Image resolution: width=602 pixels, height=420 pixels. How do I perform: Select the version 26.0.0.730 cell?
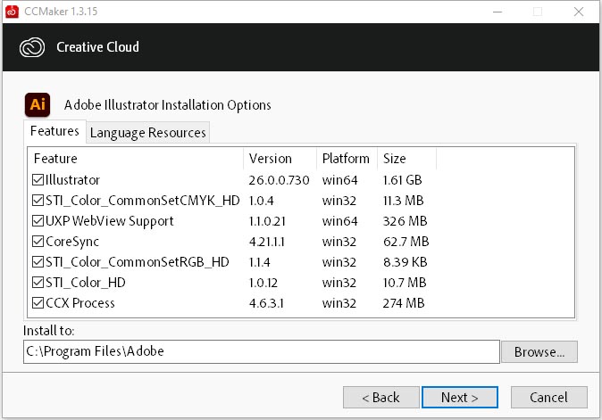pyautogui.click(x=279, y=180)
